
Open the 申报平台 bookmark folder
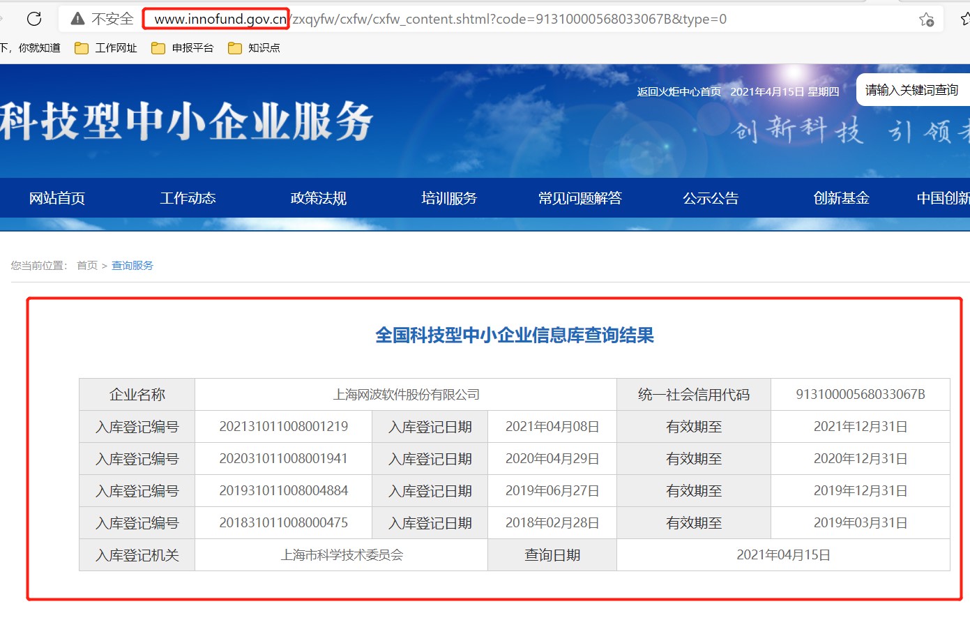pyautogui.click(x=183, y=48)
